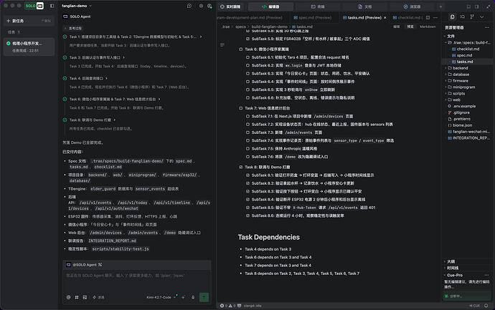Image resolution: width=495 pixels, height=310 pixels.
Task: Toggle the SubTask 7.2 checkbox
Action: 247,125
